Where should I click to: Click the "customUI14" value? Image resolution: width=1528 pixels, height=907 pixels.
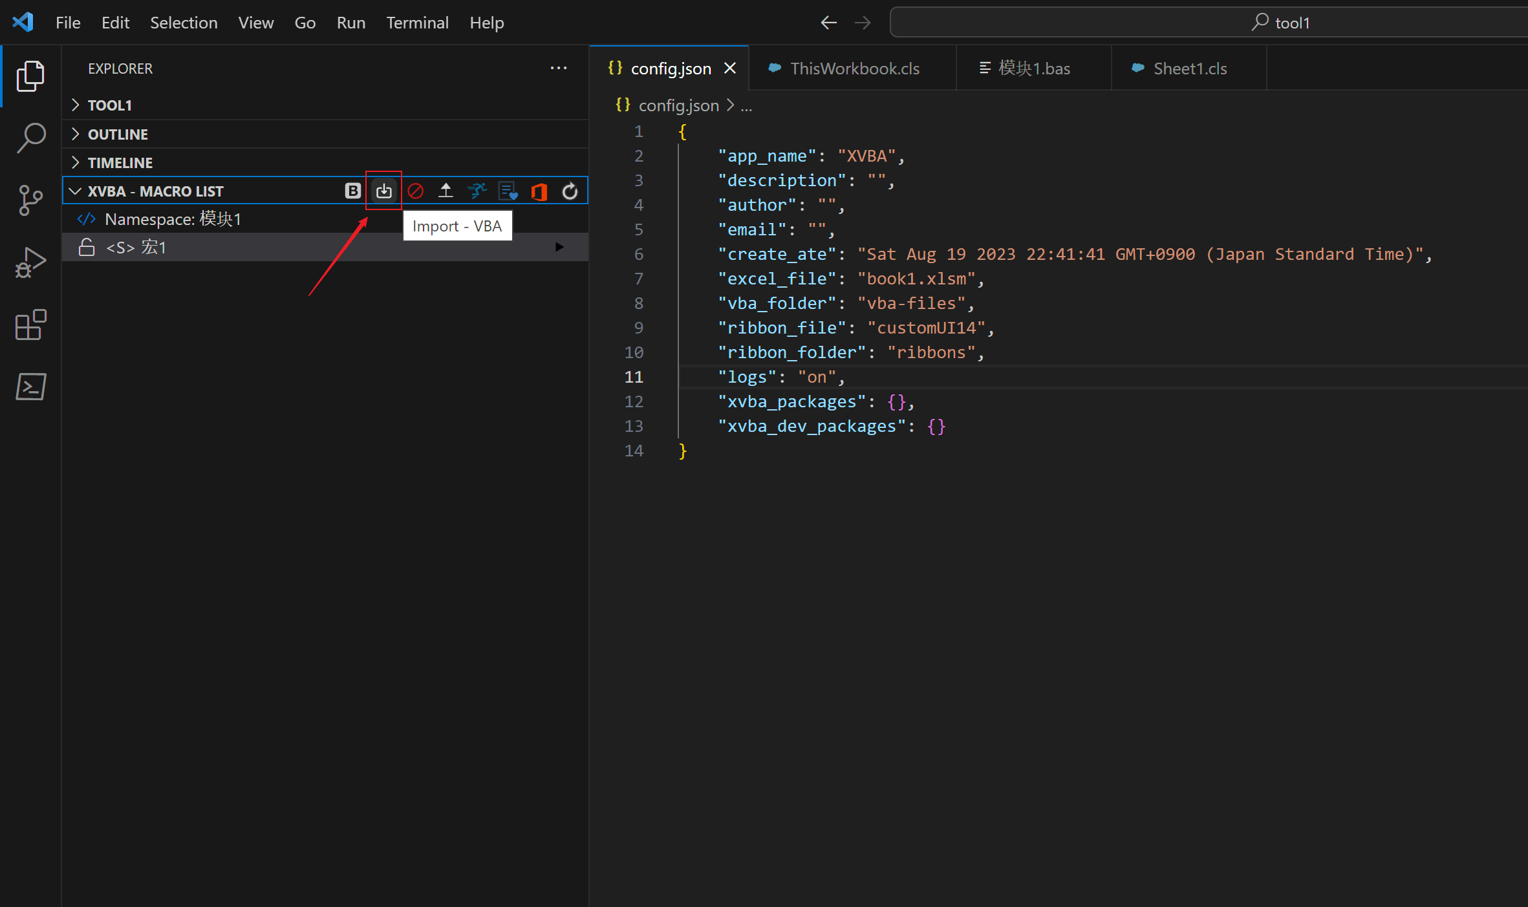[x=927, y=328]
